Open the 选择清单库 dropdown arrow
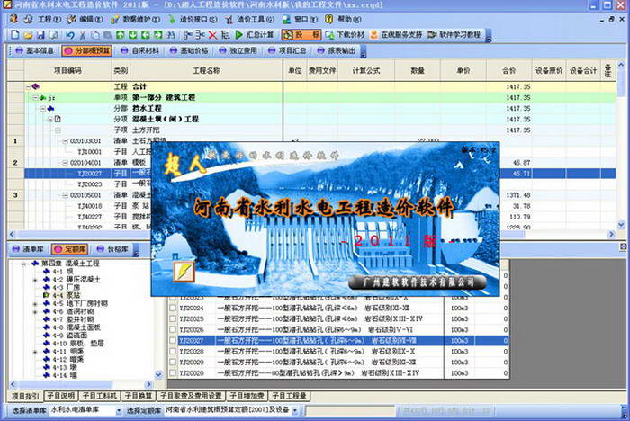Image resolution: width=630 pixels, height=421 pixels. click(x=119, y=411)
